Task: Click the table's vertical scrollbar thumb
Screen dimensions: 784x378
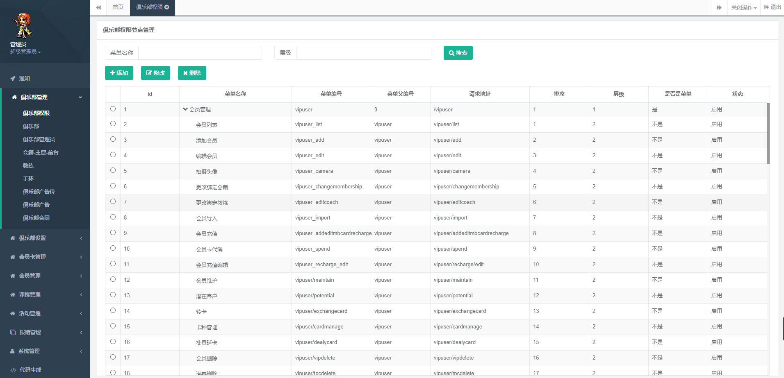Action: click(x=768, y=133)
